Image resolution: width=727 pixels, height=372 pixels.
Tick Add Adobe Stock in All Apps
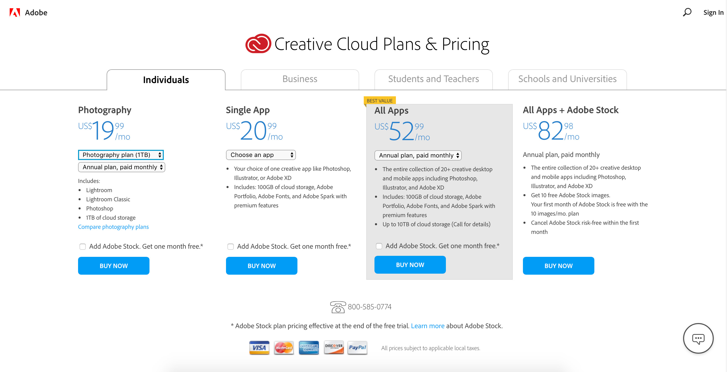[x=379, y=246]
